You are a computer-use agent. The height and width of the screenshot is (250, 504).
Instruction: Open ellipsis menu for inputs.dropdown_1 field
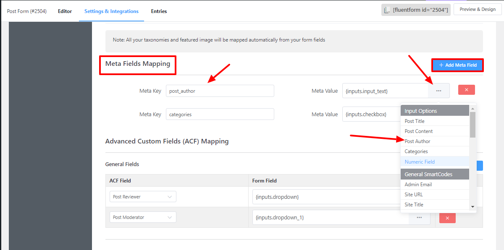tap(419, 217)
